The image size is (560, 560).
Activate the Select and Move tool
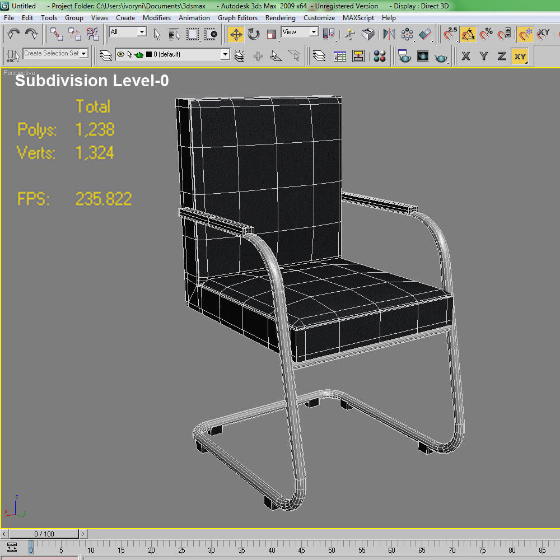point(236,34)
